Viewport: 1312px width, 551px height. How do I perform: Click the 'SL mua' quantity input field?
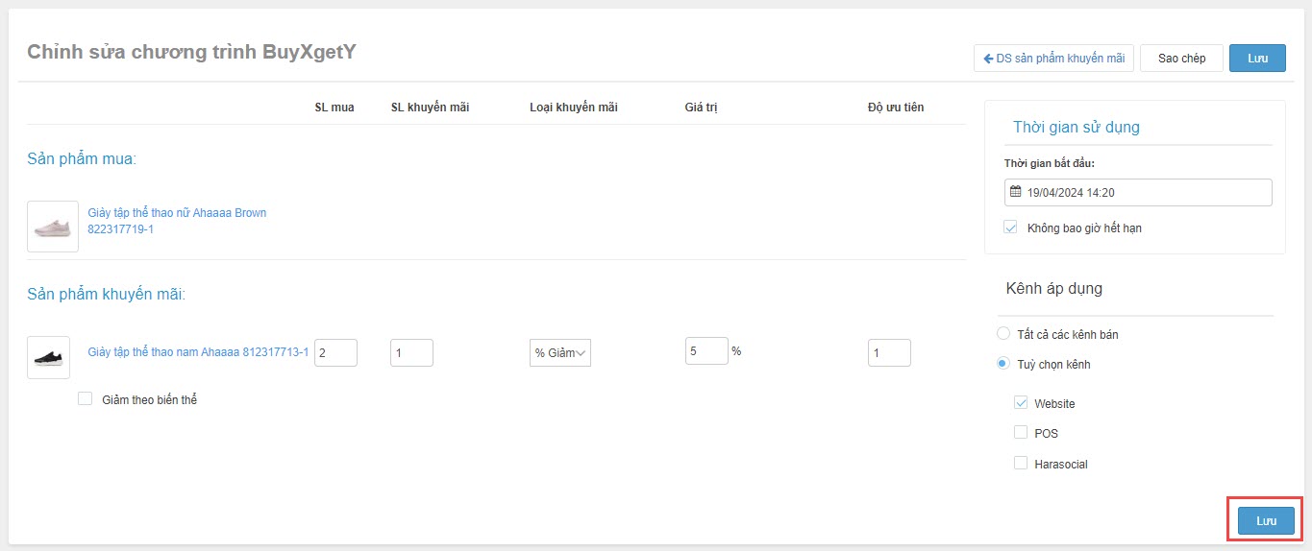[335, 352]
